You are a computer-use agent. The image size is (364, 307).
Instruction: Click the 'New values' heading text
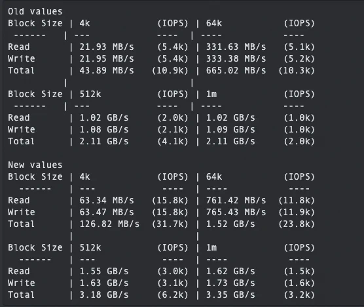click(35, 165)
